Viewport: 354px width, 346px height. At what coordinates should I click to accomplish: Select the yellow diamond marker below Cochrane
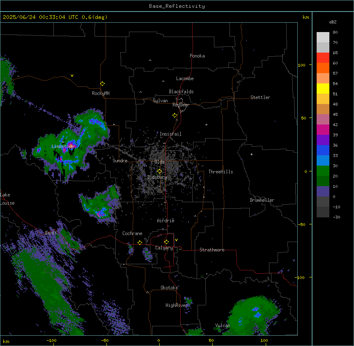140,242
